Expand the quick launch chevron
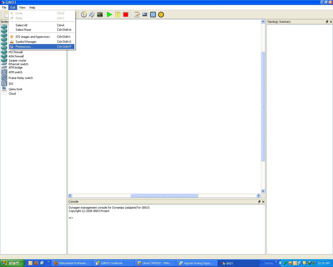Image resolution: width=333 pixels, height=267 pixels. (49, 262)
